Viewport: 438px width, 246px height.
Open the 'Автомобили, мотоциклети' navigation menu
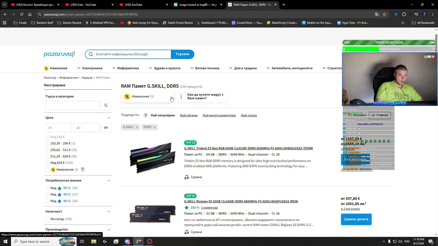pos(289,68)
